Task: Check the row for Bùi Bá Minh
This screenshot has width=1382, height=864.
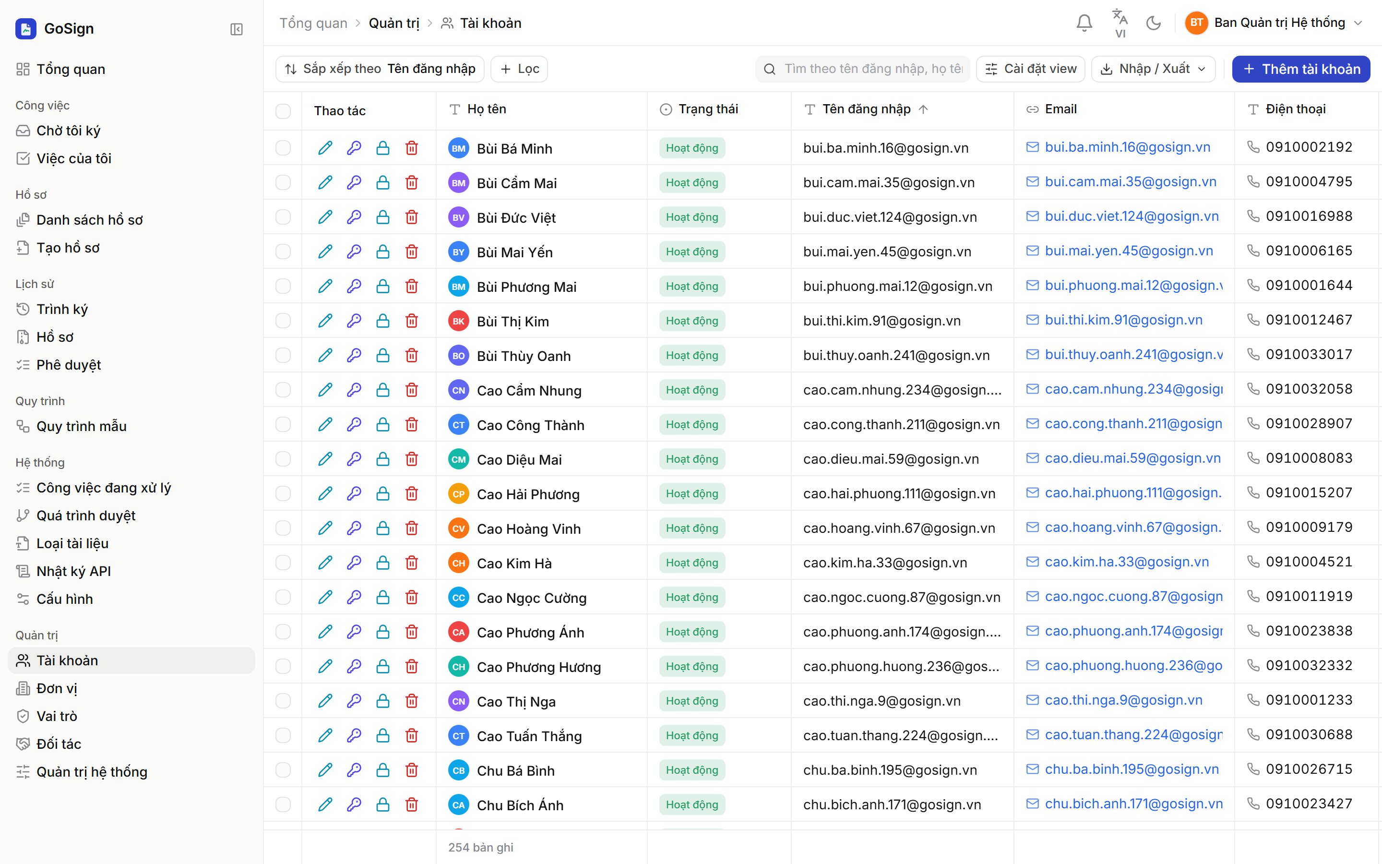Action: [x=283, y=148]
